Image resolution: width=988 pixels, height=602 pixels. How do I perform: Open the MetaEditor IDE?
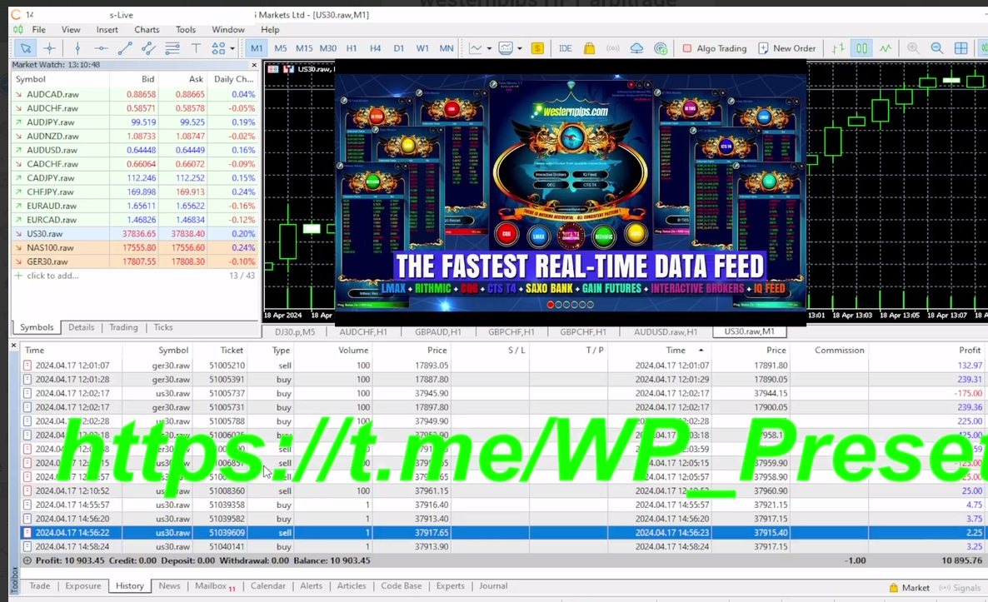pyautogui.click(x=565, y=48)
